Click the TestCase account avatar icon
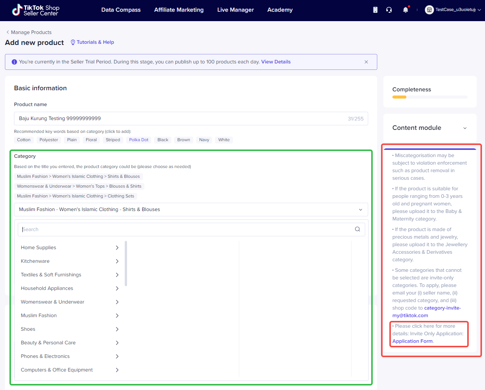The image size is (485, 390). tap(429, 10)
